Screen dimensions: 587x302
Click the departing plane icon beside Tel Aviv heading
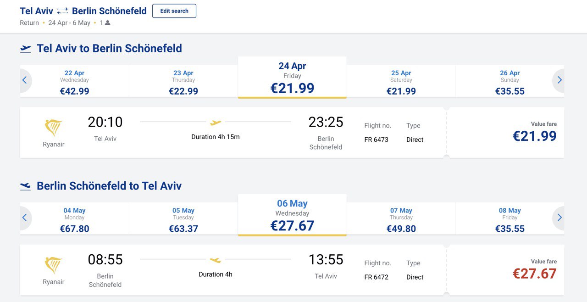[x=26, y=49]
